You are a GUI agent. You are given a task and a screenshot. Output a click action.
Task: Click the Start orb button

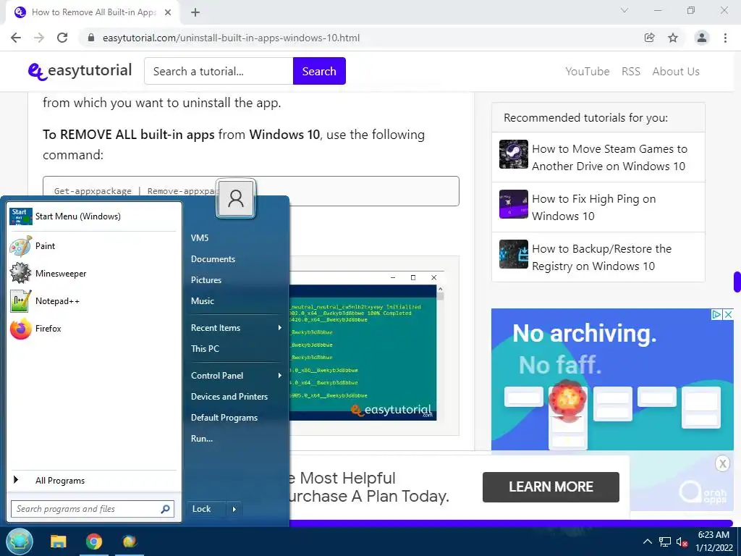pos(20,542)
